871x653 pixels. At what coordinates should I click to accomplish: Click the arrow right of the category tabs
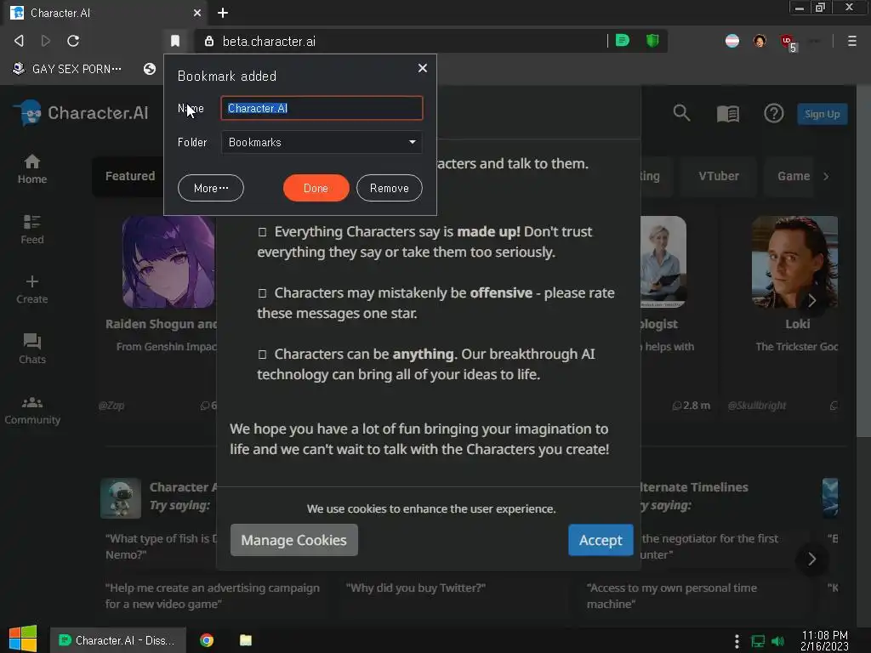(827, 176)
